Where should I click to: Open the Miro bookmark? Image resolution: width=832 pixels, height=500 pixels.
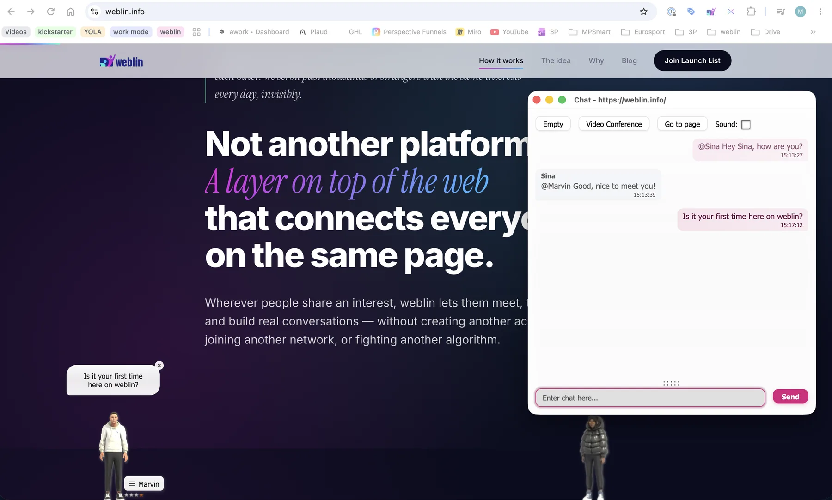click(x=468, y=32)
